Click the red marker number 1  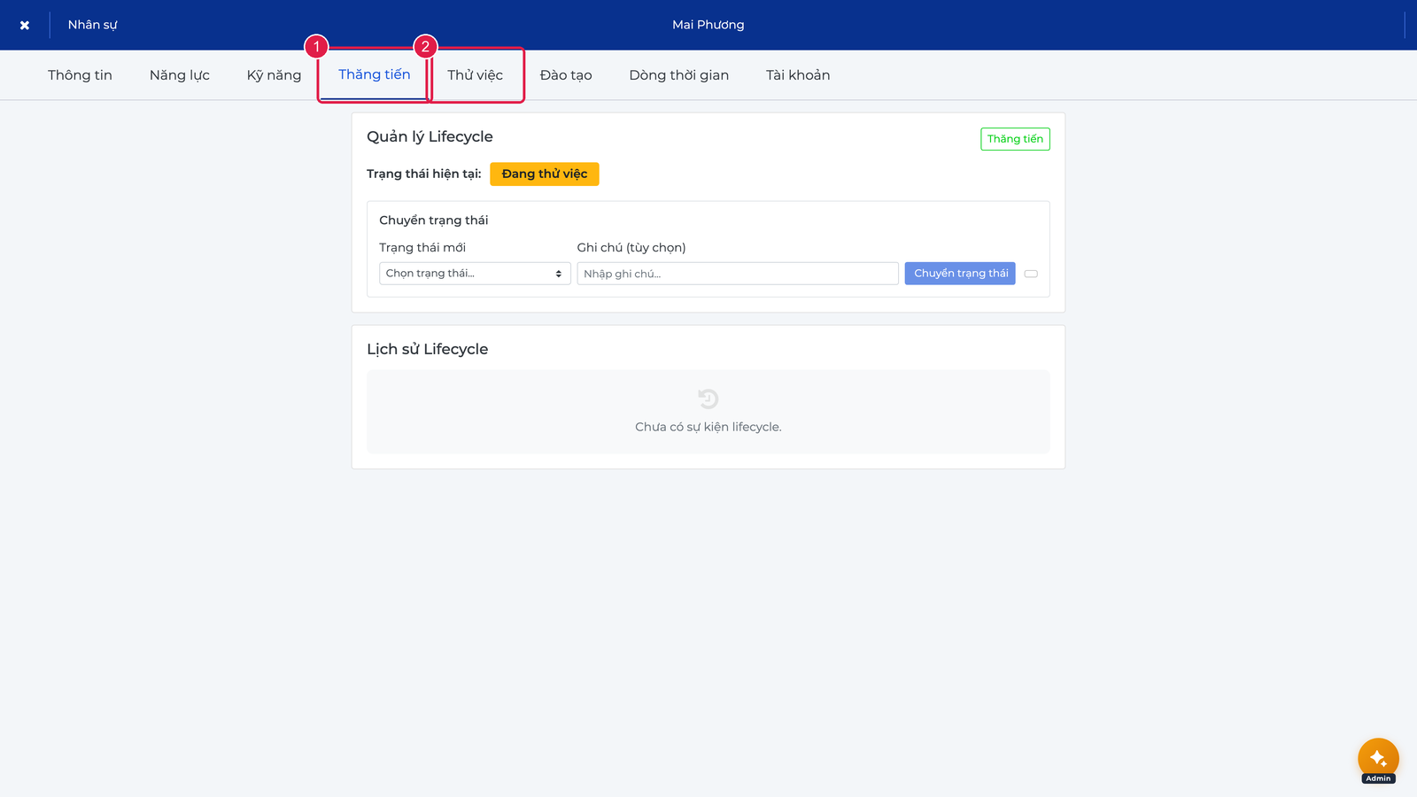point(316,46)
